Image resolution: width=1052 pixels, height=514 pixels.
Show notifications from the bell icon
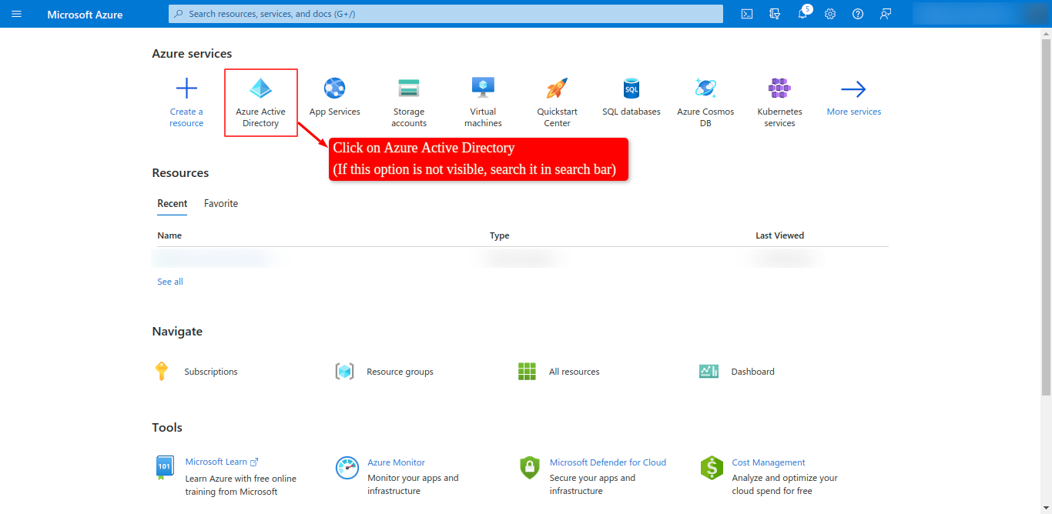[x=802, y=14]
